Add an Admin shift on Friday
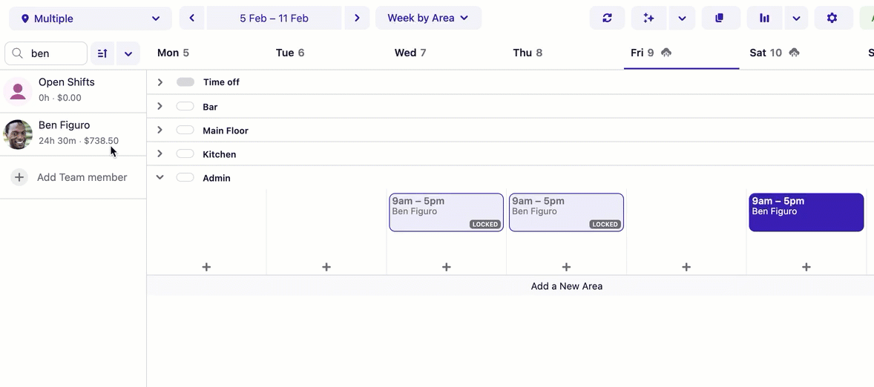Viewport: 874px width, 387px height. tap(686, 268)
